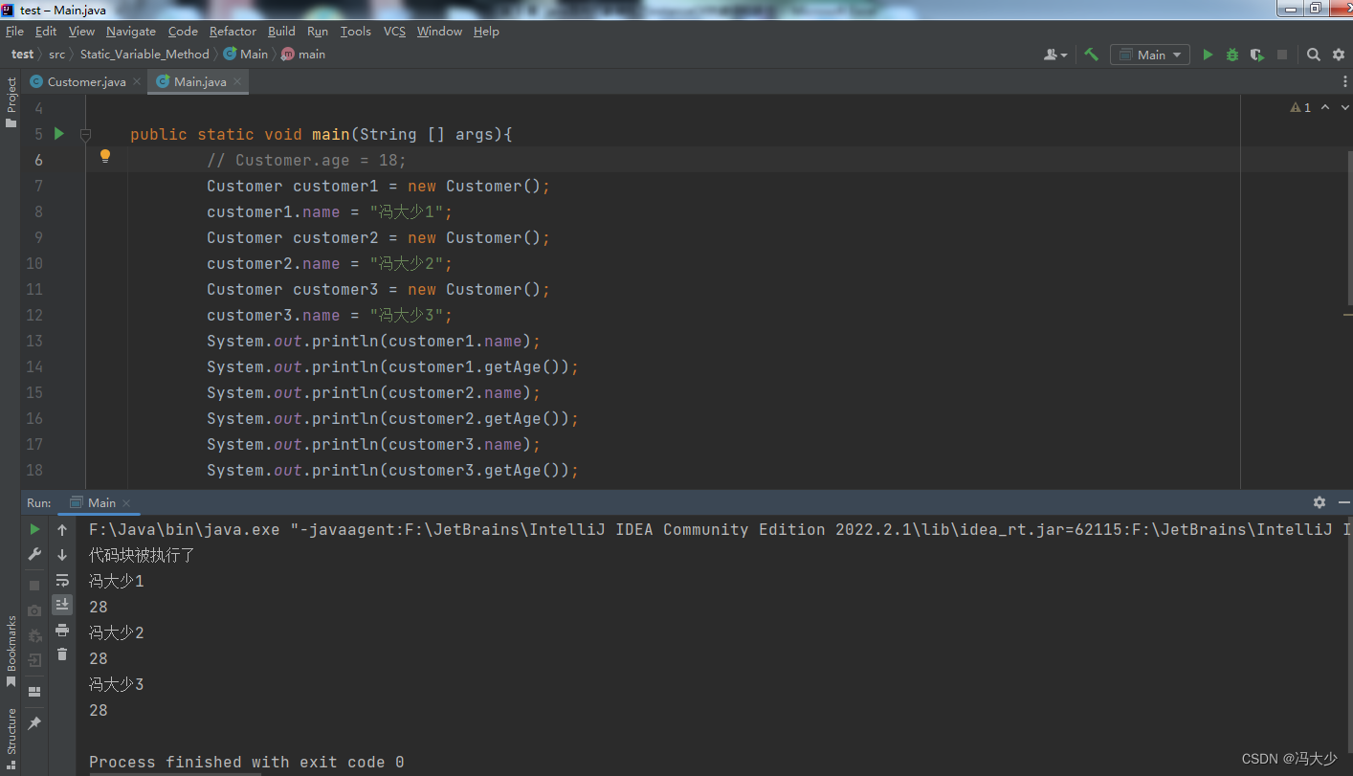Image resolution: width=1353 pixels, height=776 pixels.
Task: Close the Customer.java tab
Action: click(x=137, y=81)
